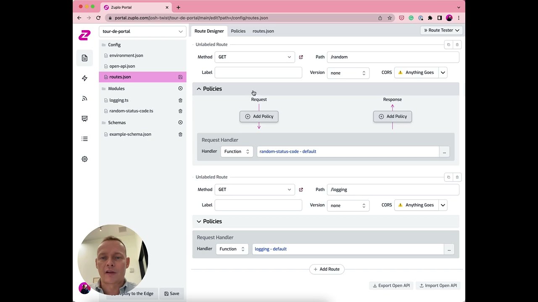Viewport: 538px width, 302px height.
Task: Open the lightning bolt section in the sidebar
Action: click(x=84, y=78)
